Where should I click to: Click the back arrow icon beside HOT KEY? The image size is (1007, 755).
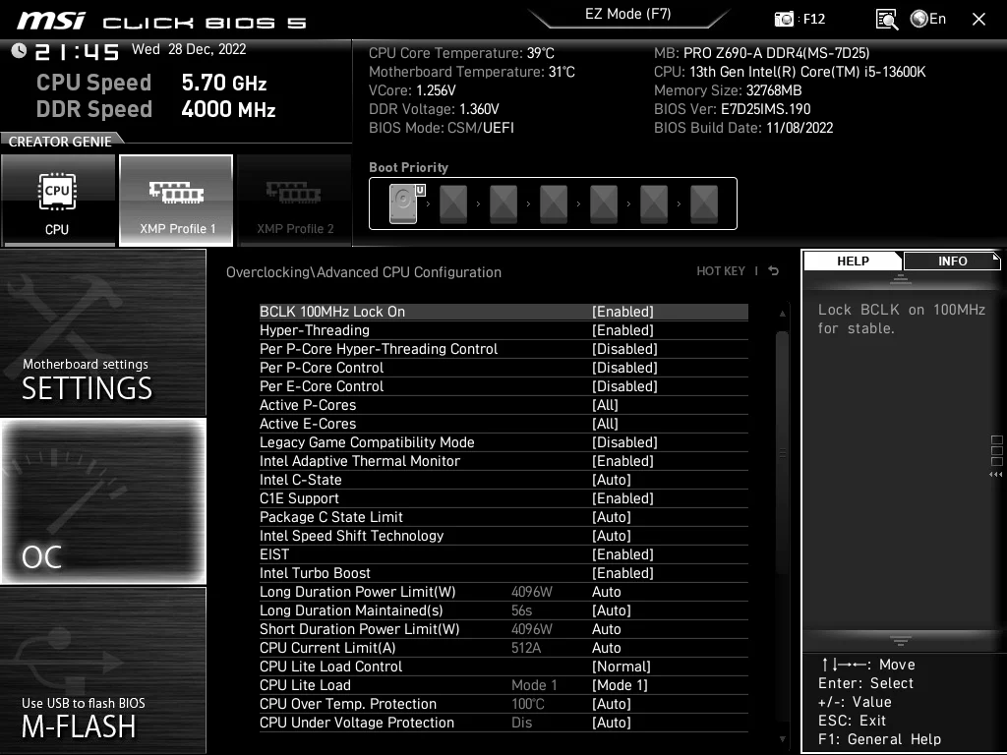[774, 271]
